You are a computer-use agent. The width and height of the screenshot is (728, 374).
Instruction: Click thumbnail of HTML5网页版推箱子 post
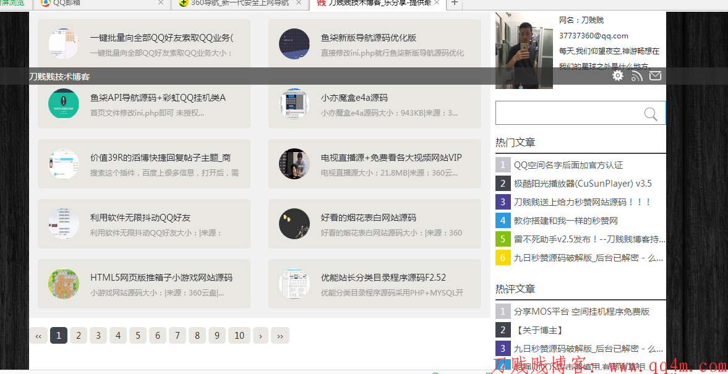pyautogui.click(x=64, y=284)
